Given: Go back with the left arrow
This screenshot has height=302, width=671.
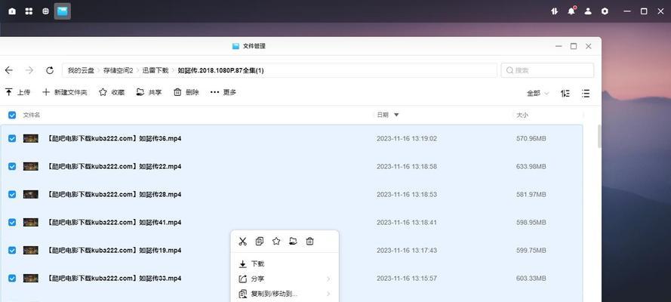Looking at the screenshot, I should pos(8,70).
